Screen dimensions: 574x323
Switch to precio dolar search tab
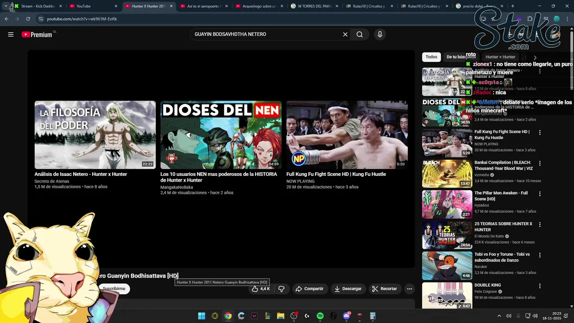480,6
